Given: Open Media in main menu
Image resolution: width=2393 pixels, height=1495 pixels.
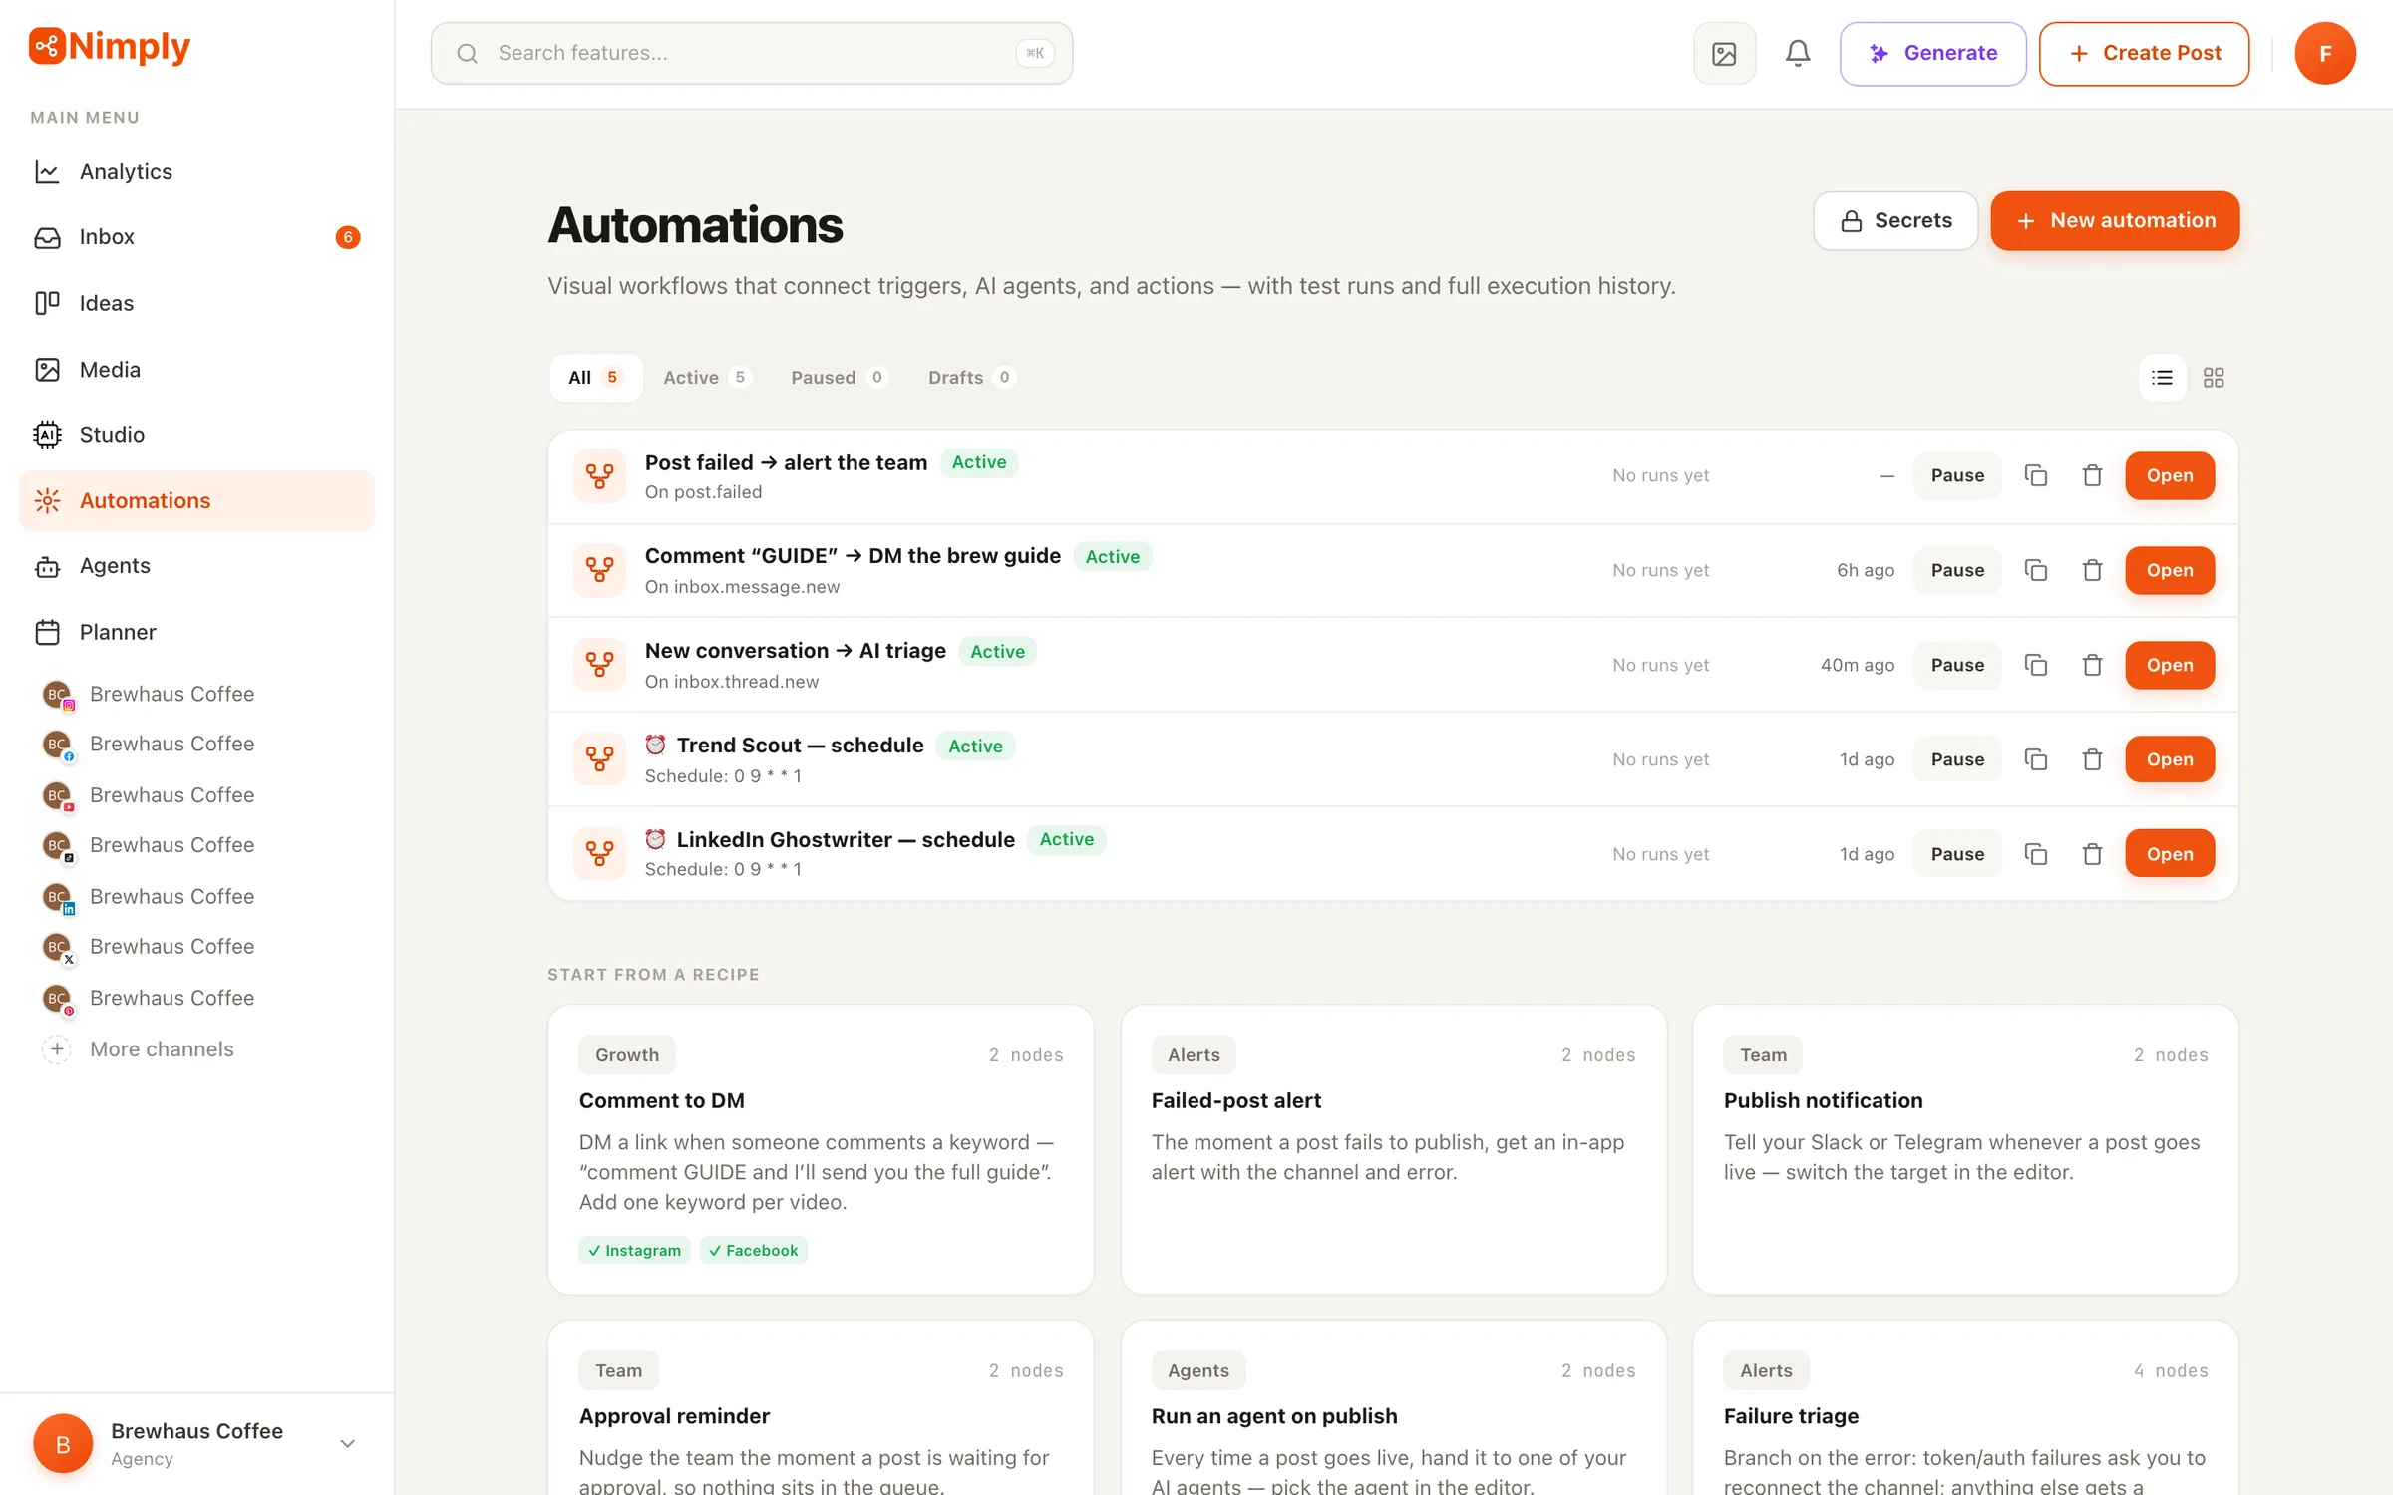Looking at the screenshot, I should [x=196, y=370].
